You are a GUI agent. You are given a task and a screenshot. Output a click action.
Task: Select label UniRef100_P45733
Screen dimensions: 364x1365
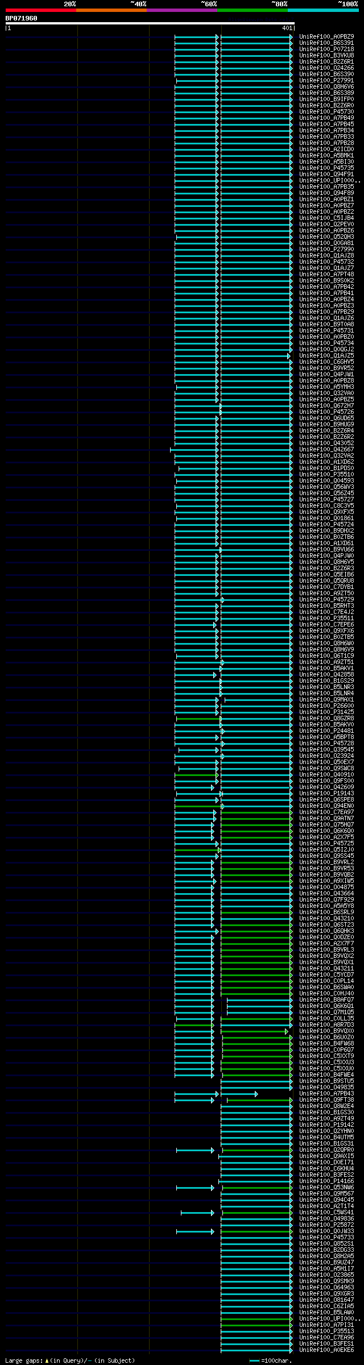[x=326, y=1237]
